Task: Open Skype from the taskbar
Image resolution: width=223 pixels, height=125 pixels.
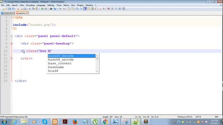Action: point(45,122)
